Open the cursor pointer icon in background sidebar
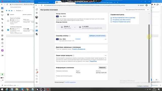This screenshot has width=162, height=91. pos(2,23)
